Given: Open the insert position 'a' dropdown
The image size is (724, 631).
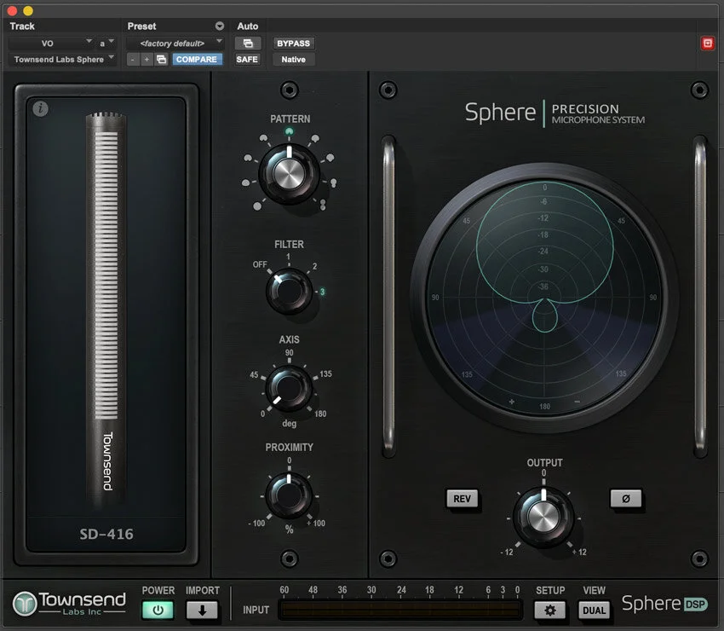Looking at the screenshot, I should 106,43.
